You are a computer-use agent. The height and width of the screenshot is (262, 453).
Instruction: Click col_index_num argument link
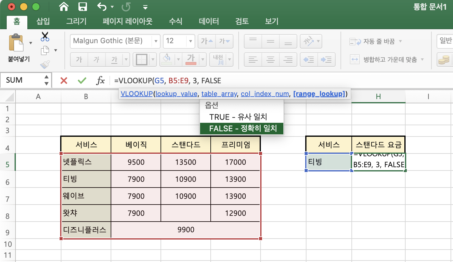pyautogui.click(x=265, y=94)
